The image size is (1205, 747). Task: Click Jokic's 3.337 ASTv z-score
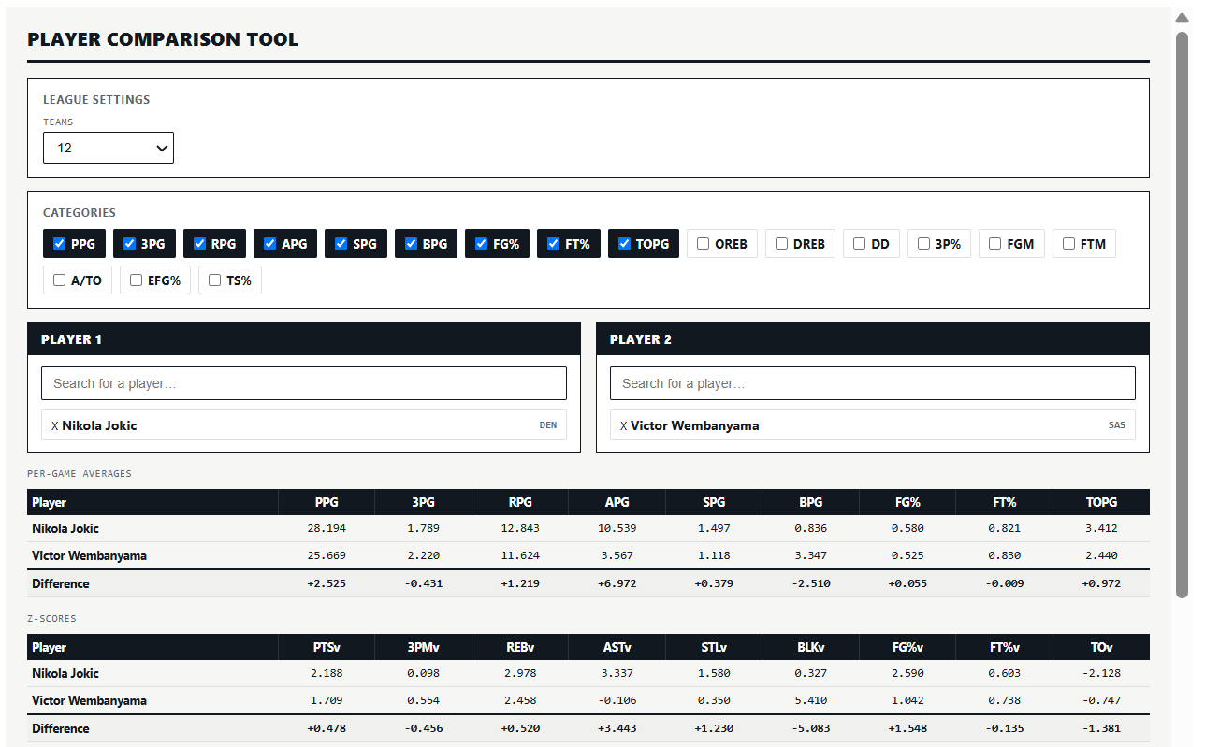tap(617, 673)
